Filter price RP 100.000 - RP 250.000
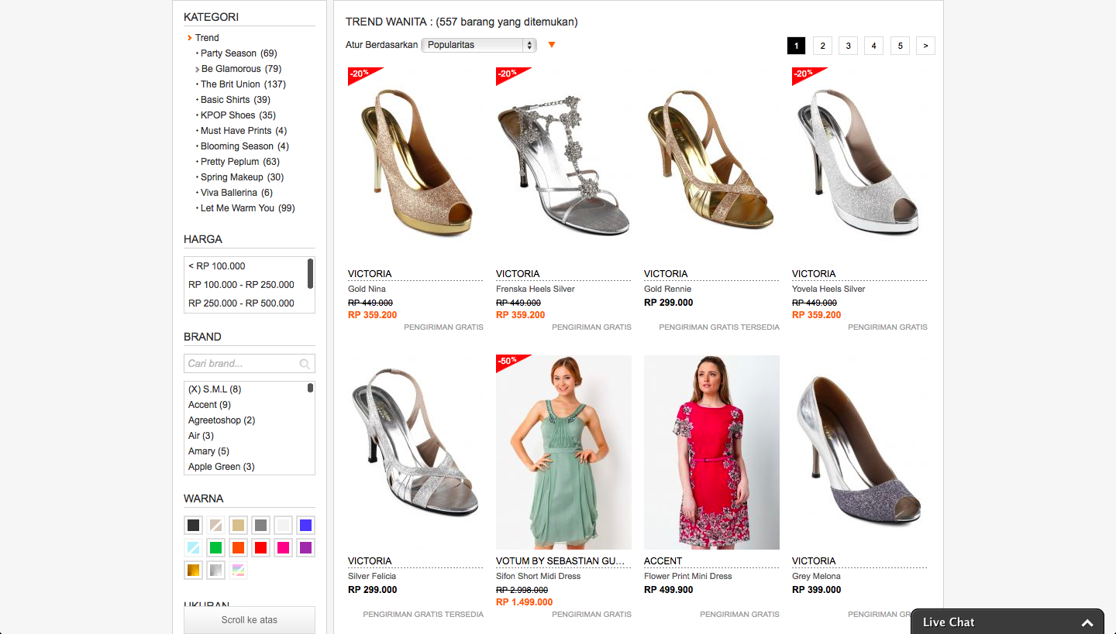 (241, 285)
